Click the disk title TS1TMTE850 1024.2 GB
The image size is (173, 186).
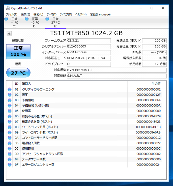tap(86, 33)
